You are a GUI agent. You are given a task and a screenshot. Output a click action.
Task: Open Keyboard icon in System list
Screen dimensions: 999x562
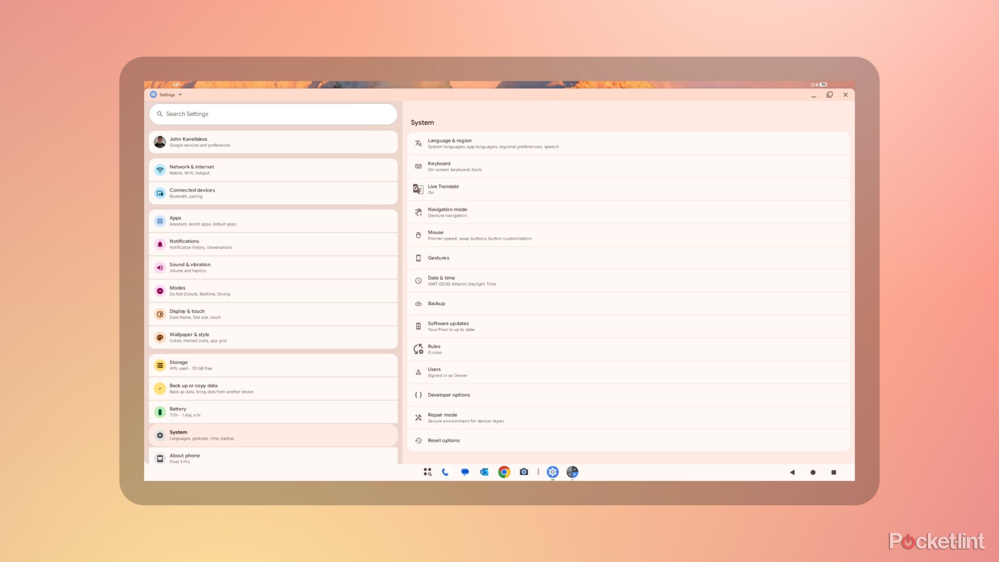pos(418,166)
